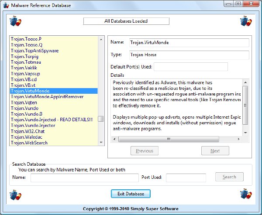Select Trojan.VB.vt entry
Image resolution: width=262 pixels, height=215 pixels.
(54, 85)
